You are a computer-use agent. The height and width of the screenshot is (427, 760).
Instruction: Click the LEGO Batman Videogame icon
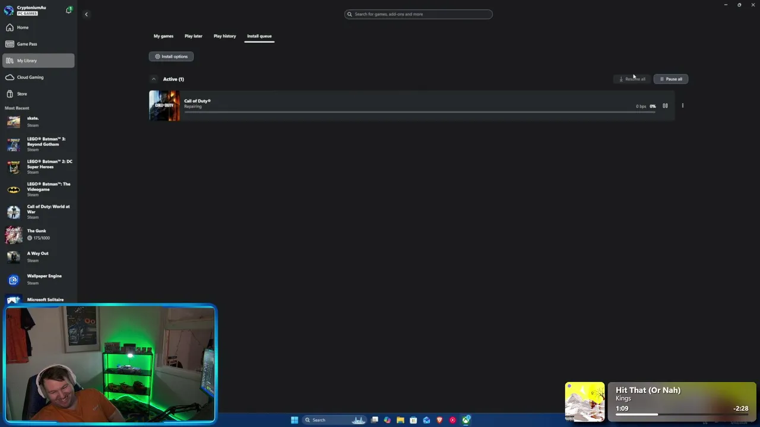tap(14, 190)
